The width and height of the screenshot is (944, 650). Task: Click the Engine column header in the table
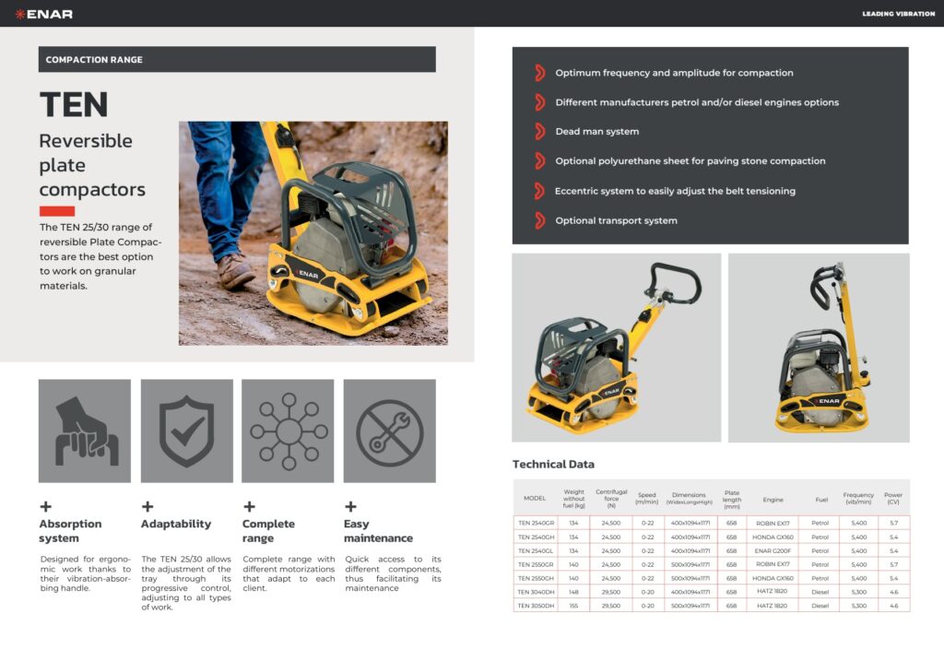click(x=773, y=499)
